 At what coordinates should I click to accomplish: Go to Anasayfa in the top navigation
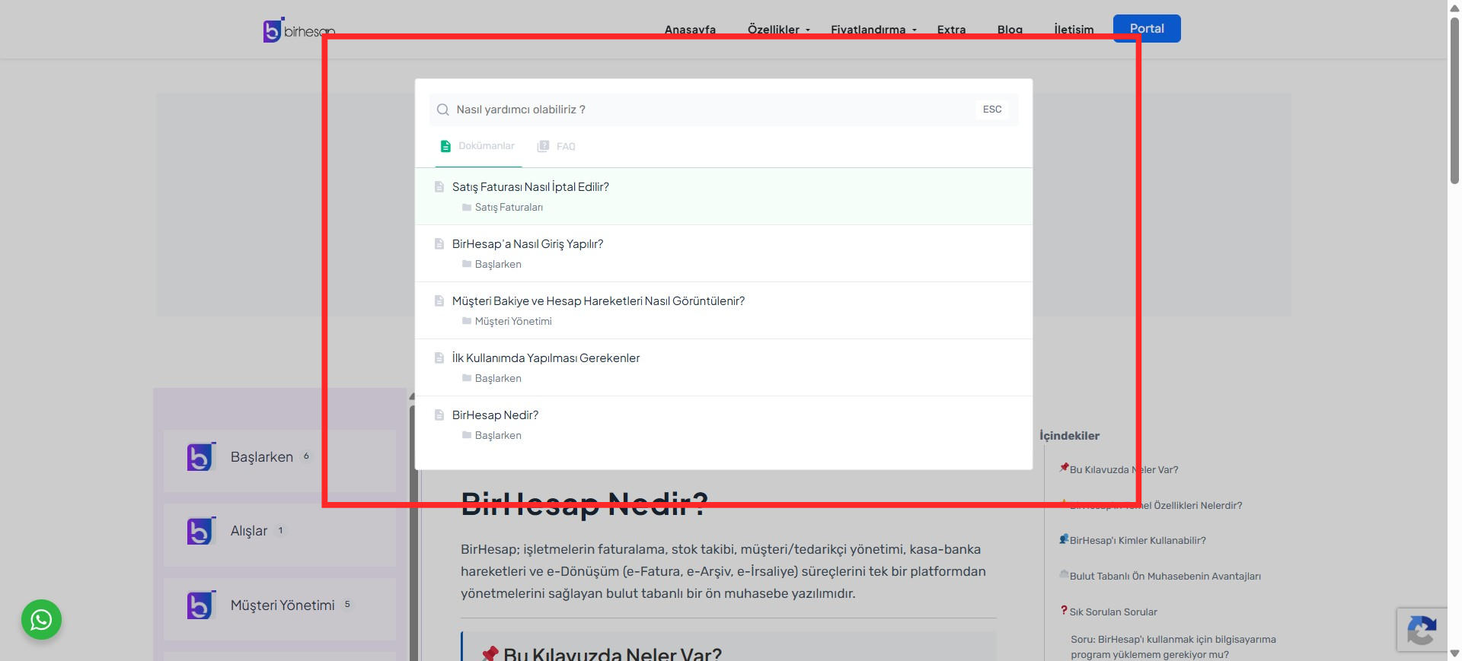[690, 30]
